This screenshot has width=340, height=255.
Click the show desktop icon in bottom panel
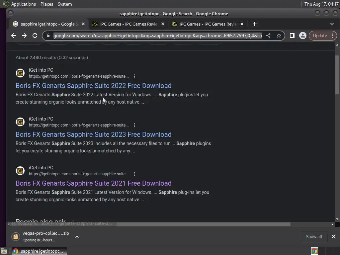[x=4, y=251]
